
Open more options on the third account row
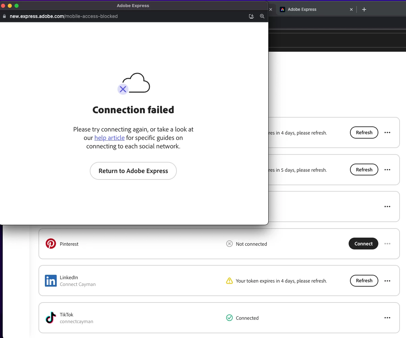tap(387, 207)
